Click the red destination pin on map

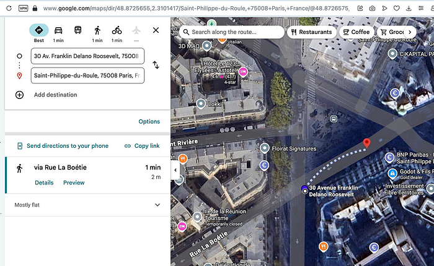coord(367,143)
